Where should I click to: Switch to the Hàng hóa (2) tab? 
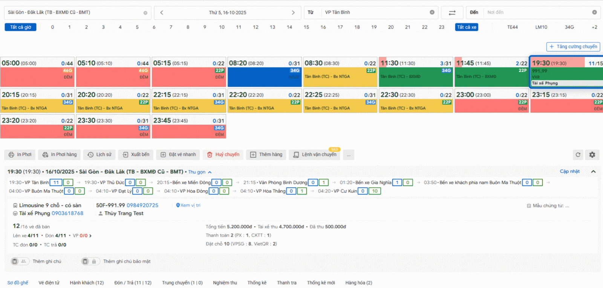pyautogui.click(x=358, y=283)
